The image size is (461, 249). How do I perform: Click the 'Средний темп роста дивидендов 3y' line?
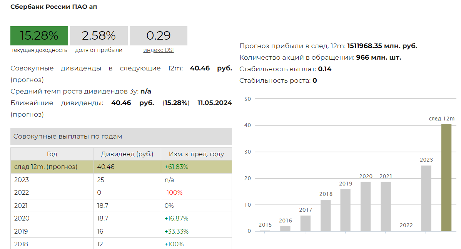click(x=81, y=92)
